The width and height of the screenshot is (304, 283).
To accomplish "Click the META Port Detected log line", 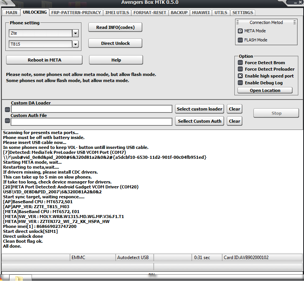I will (x=71, y=187).
